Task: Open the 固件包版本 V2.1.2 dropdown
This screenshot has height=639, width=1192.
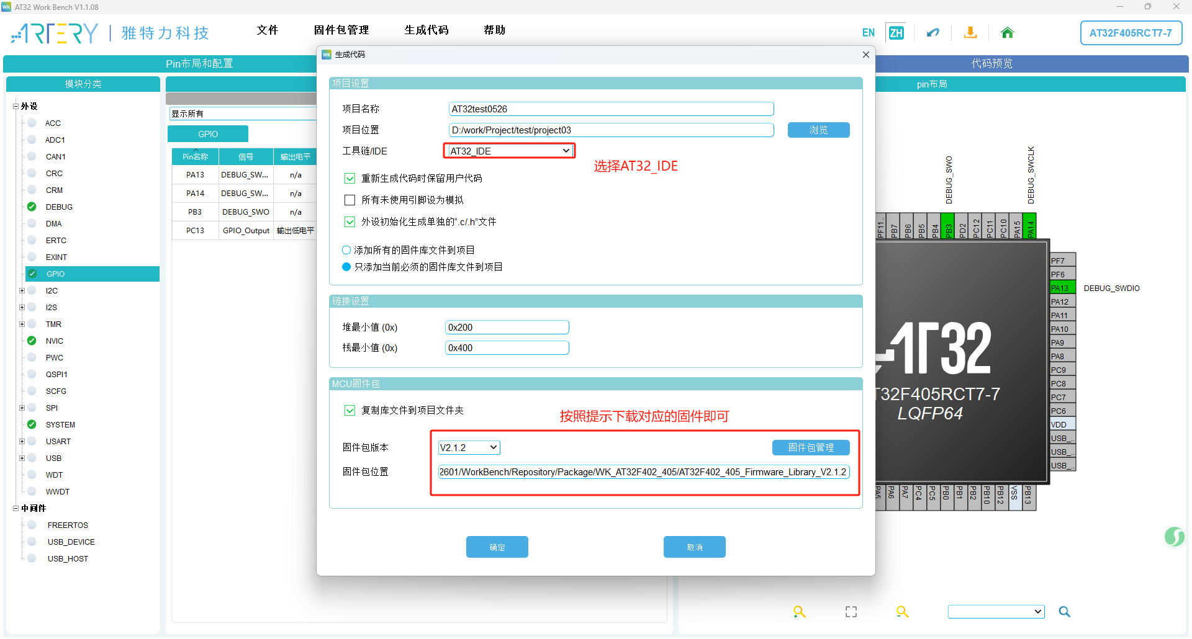Action: [468, 447]
